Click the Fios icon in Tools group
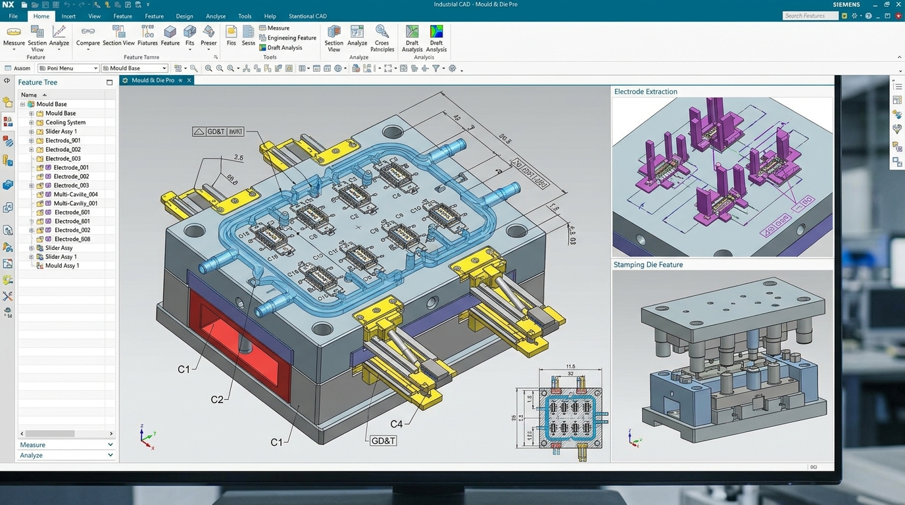Viewport: 905px width, 505px height. [x=231, y=36]
